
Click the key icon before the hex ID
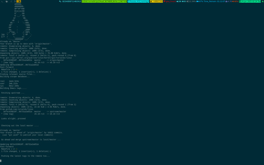point(60,1)
